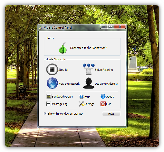Click the green Tor onion status icon
Viewport: 164px width, 152px height.
(63, 48)
